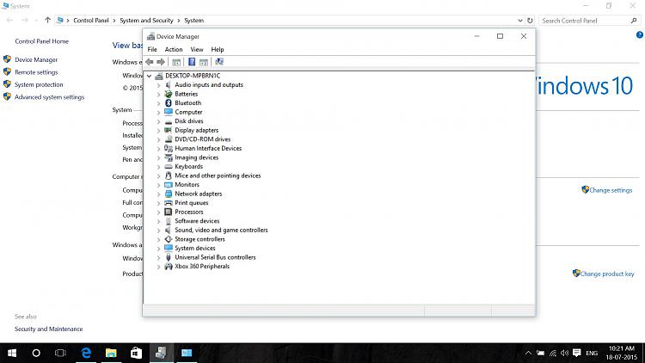Open File Explorer from taskbar
The image size is (645, 363).
click(x=111, y=353)
